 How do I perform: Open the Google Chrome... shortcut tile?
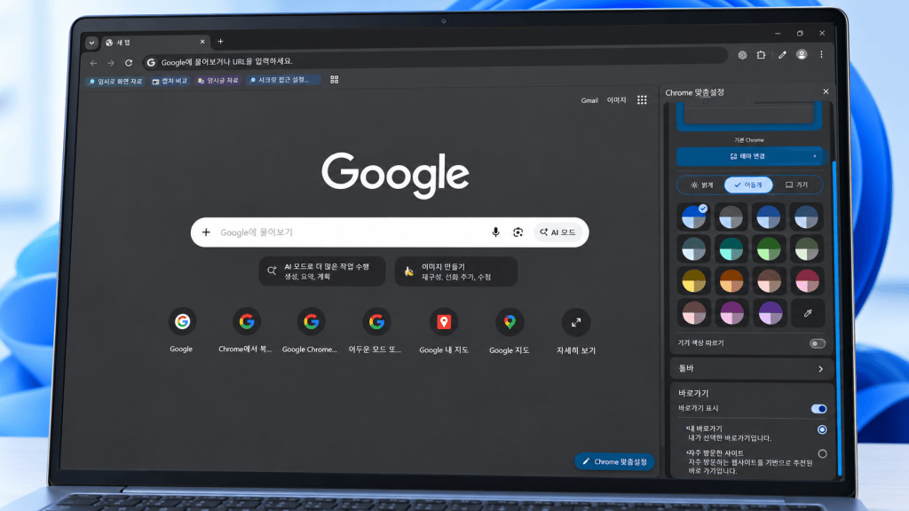[310, 331]
